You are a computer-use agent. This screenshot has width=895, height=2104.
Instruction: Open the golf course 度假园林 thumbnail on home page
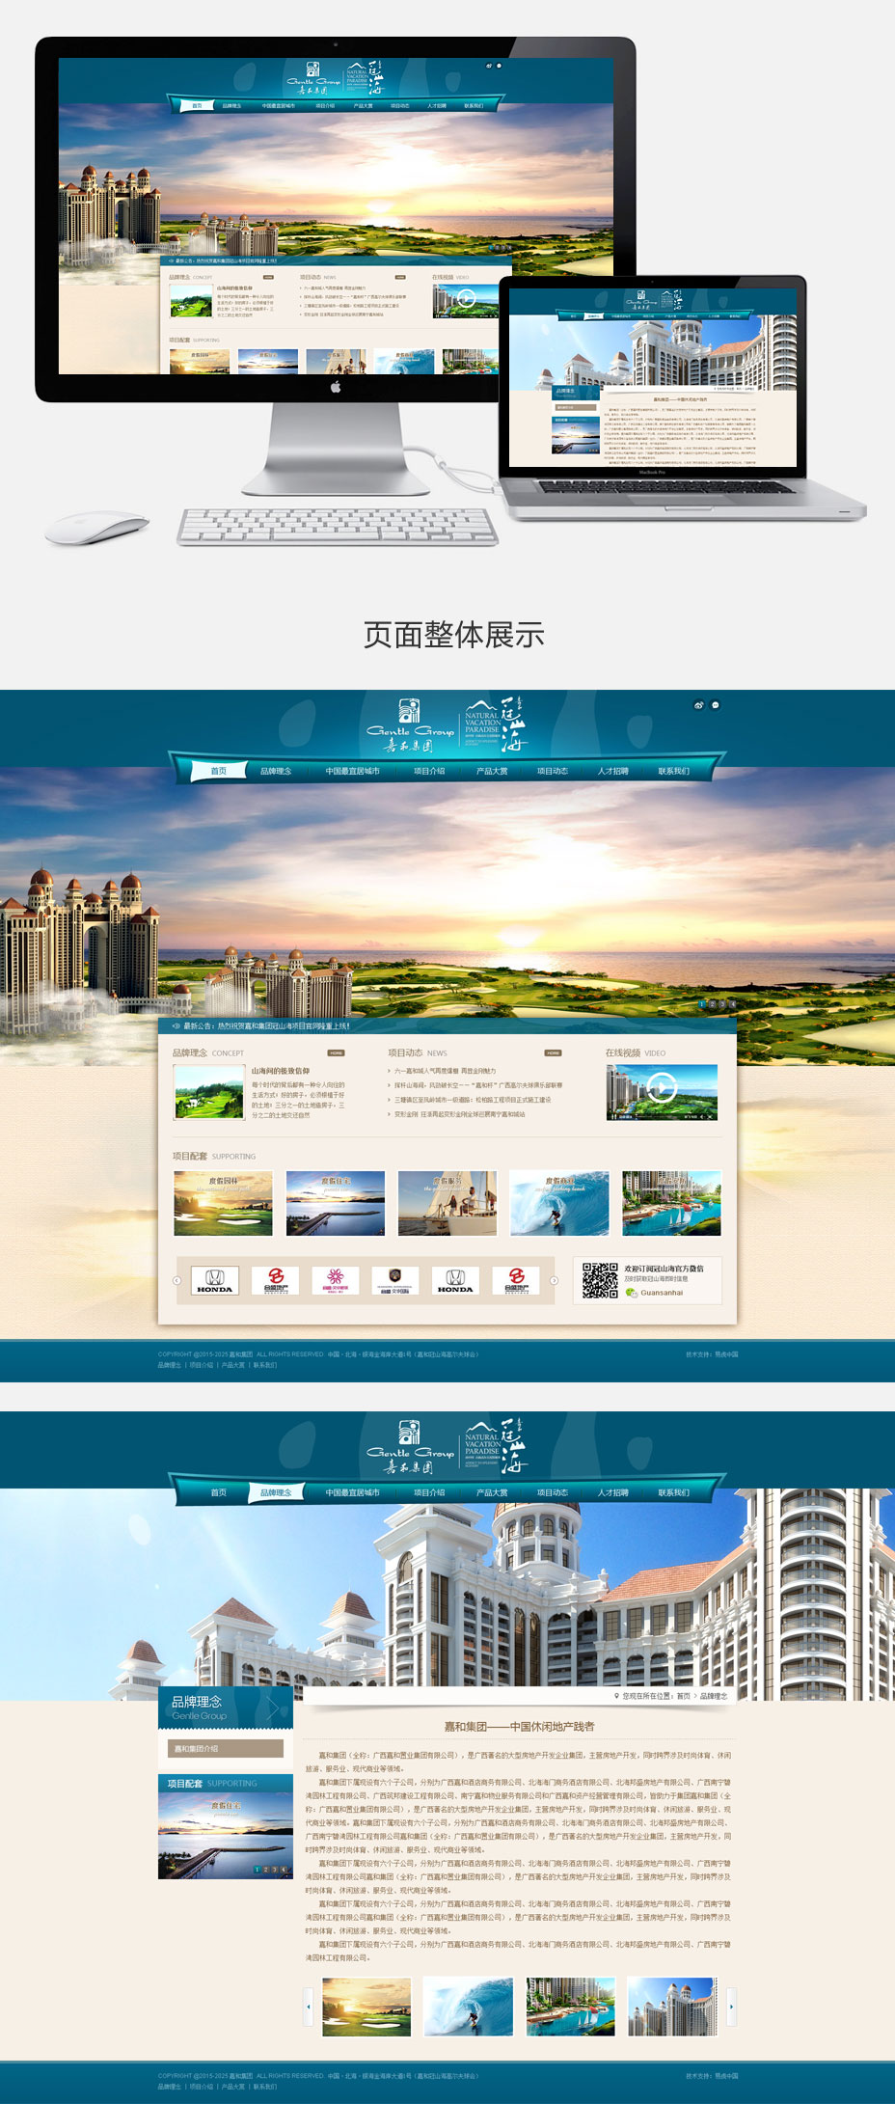click(x=224, y=1203)
